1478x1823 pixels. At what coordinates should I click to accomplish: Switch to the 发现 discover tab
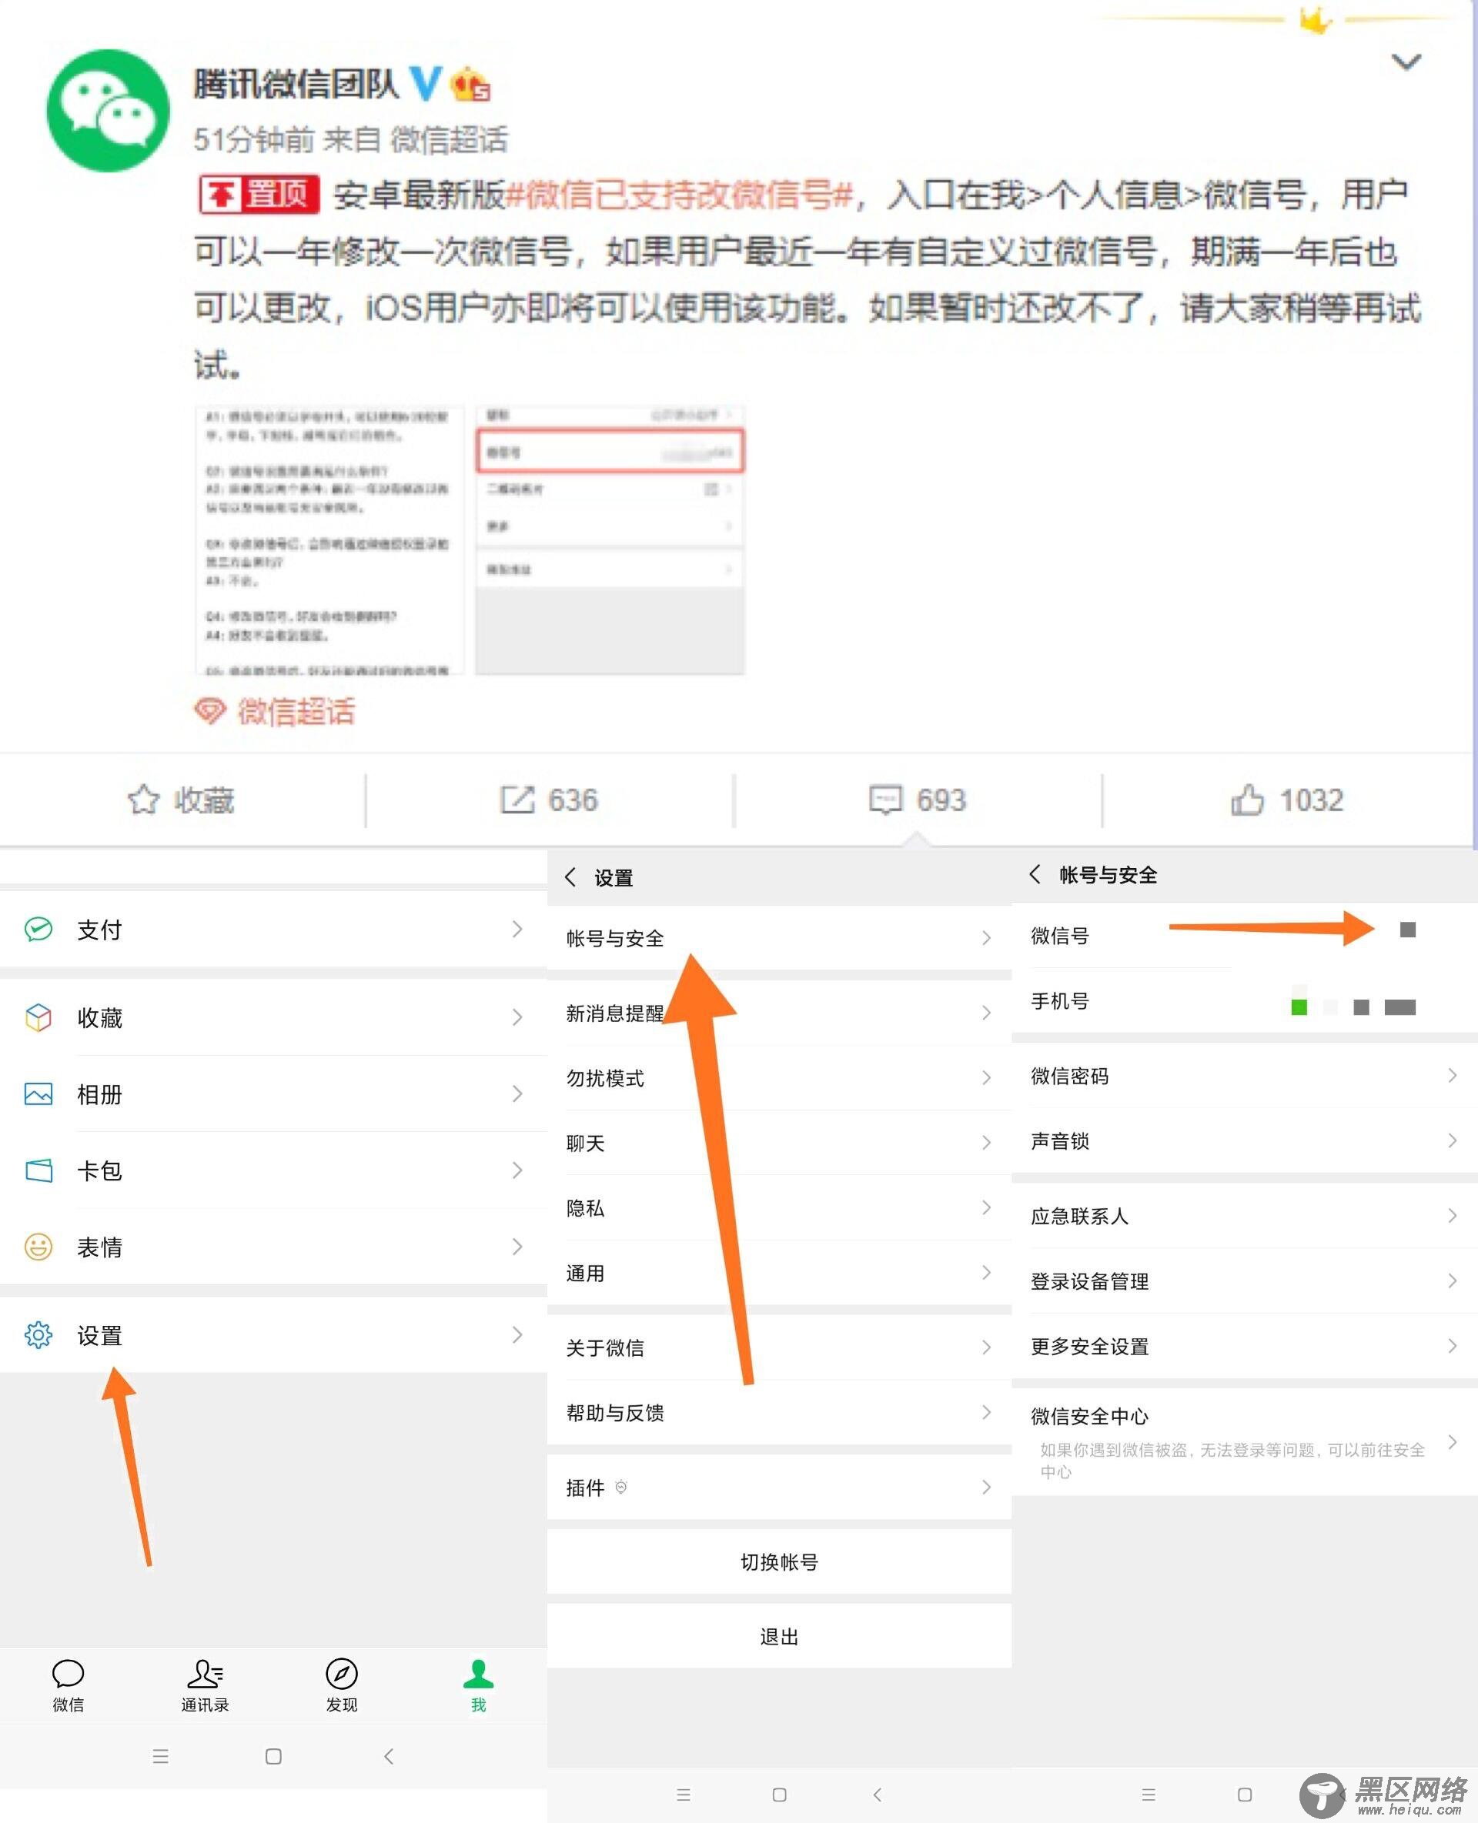(x=342, y=1685)
